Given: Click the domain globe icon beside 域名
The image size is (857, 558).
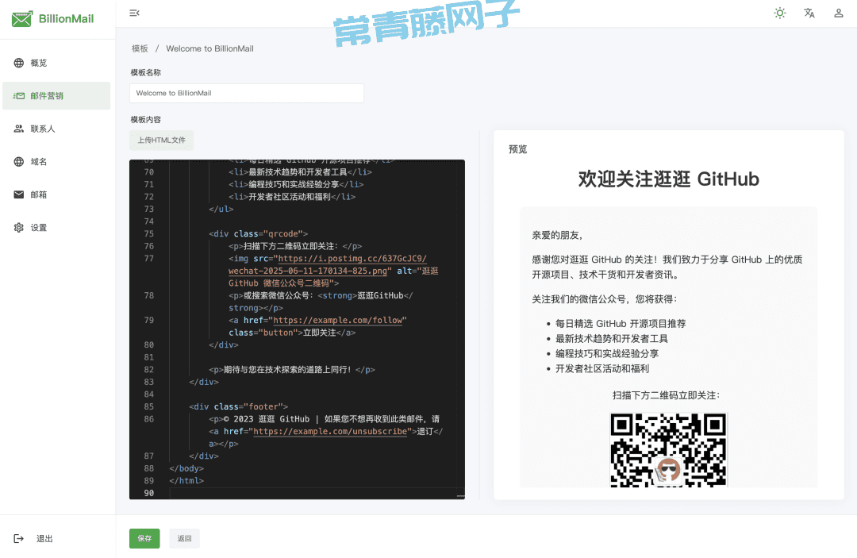Looking at the screenshot, I should click(19, 162).
